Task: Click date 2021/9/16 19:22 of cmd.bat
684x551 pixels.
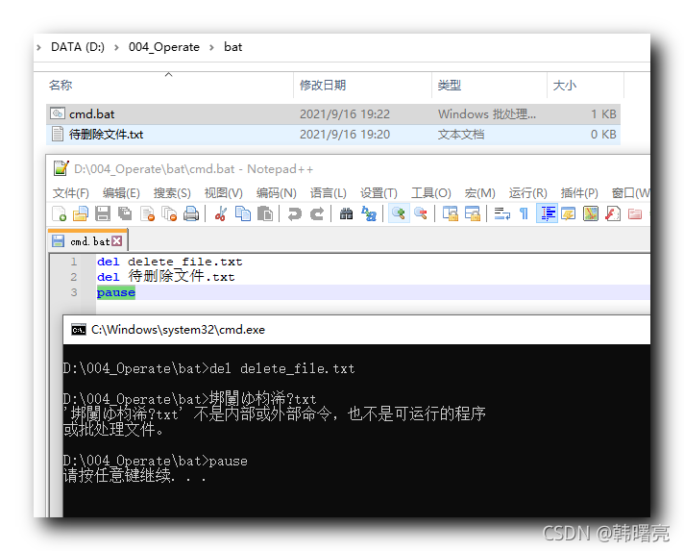Action: coord(345,114)
